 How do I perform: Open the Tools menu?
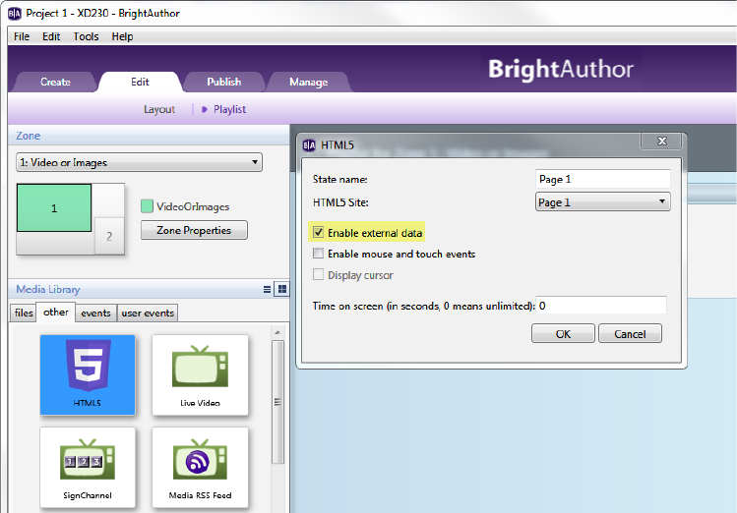click(x=86, y=36)
